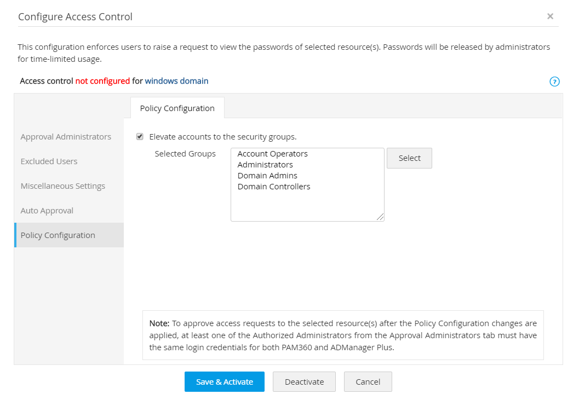The image size is (579, 400).
Task: Cancel the access control configuration
Action: pos(368,382)
